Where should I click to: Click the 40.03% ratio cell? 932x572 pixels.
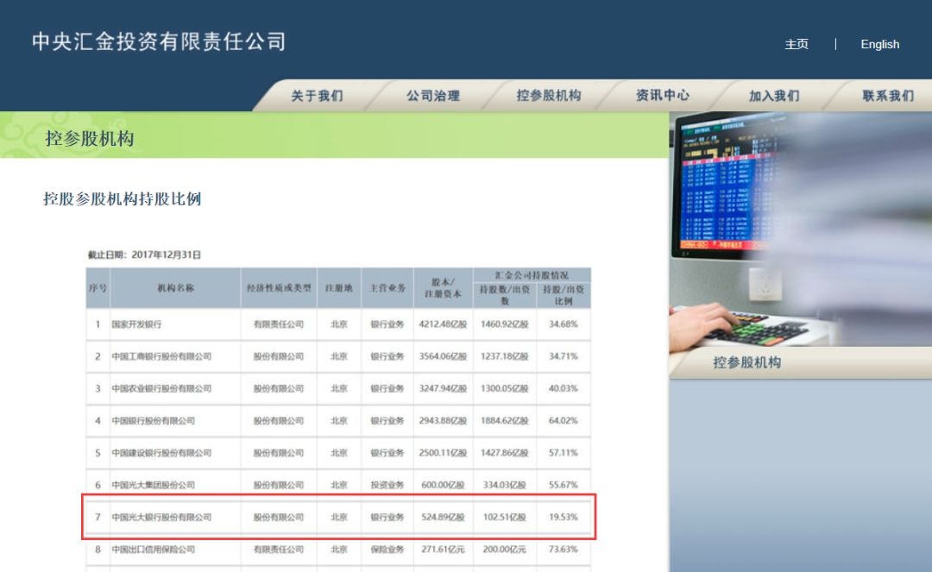tap(563, 388)
